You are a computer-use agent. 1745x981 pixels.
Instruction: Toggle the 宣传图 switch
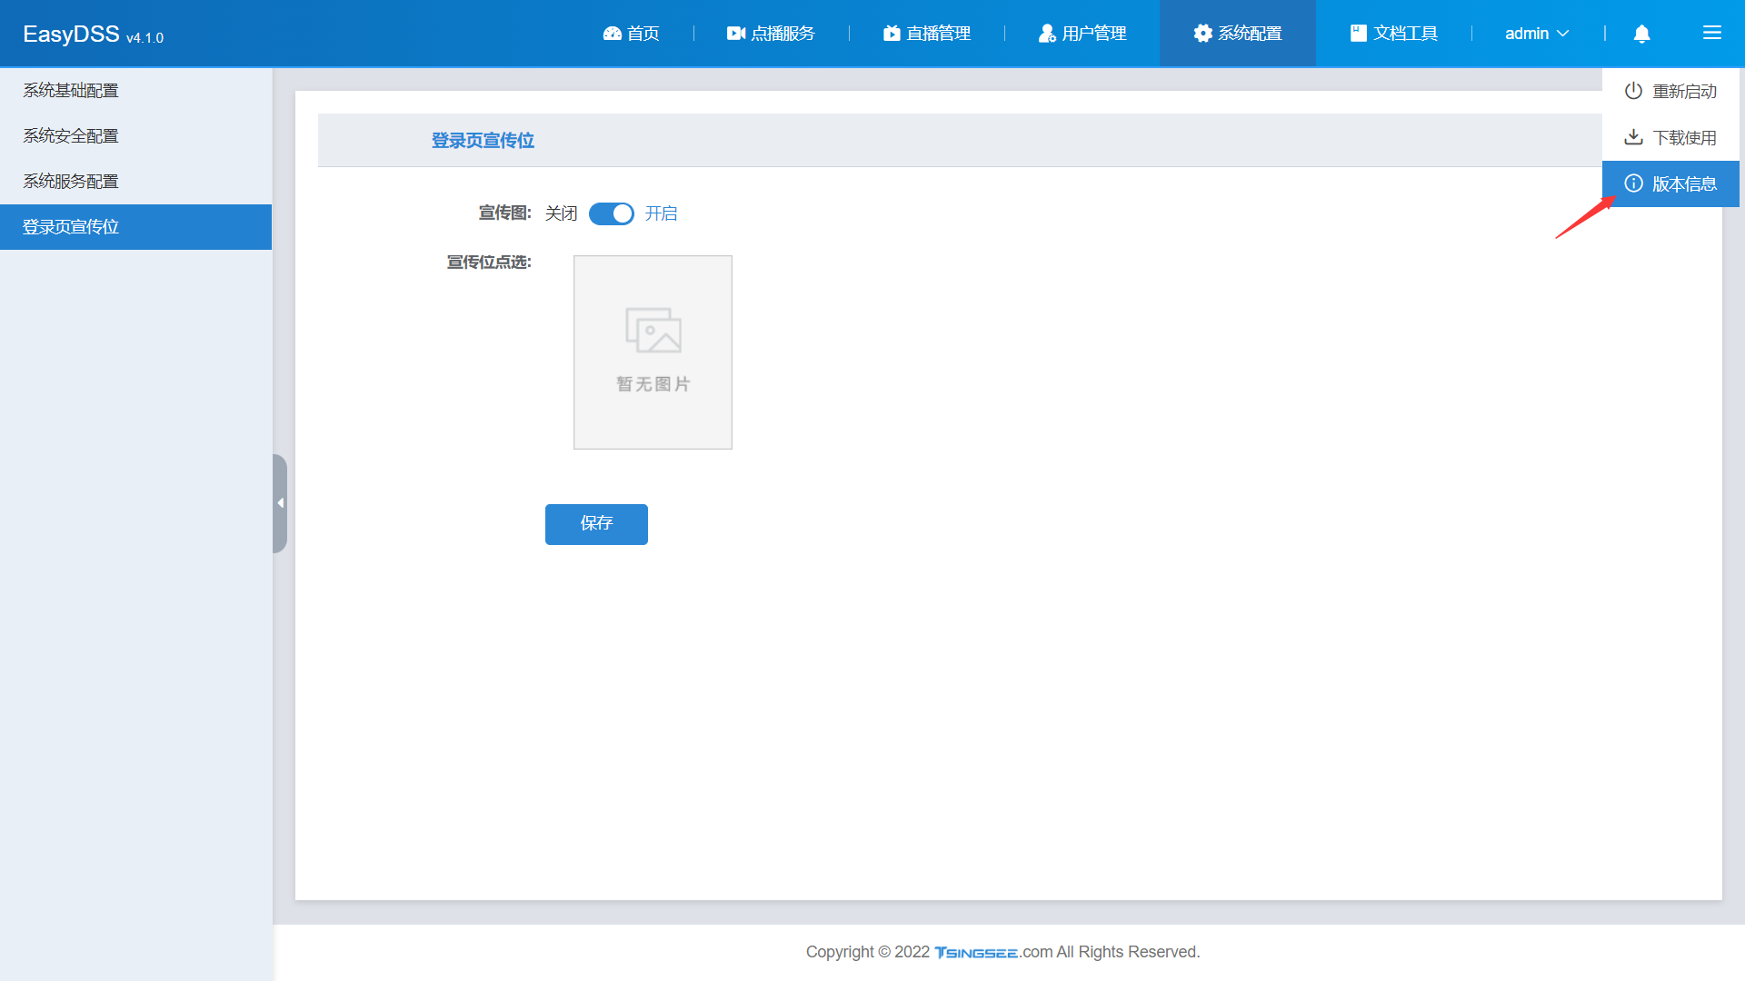611,213
